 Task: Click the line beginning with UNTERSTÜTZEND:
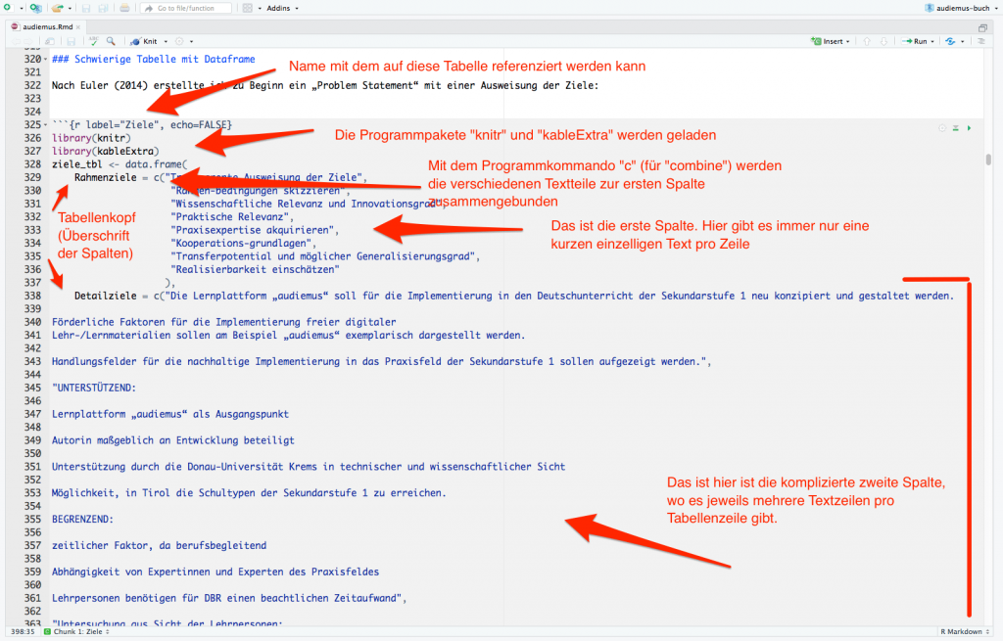(94, 388)
